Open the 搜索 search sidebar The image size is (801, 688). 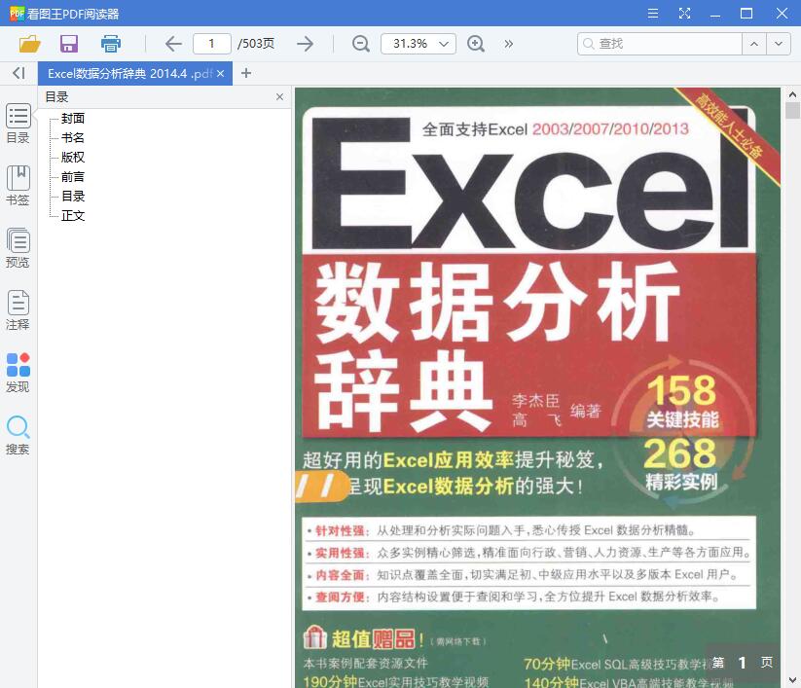point(18,435)
